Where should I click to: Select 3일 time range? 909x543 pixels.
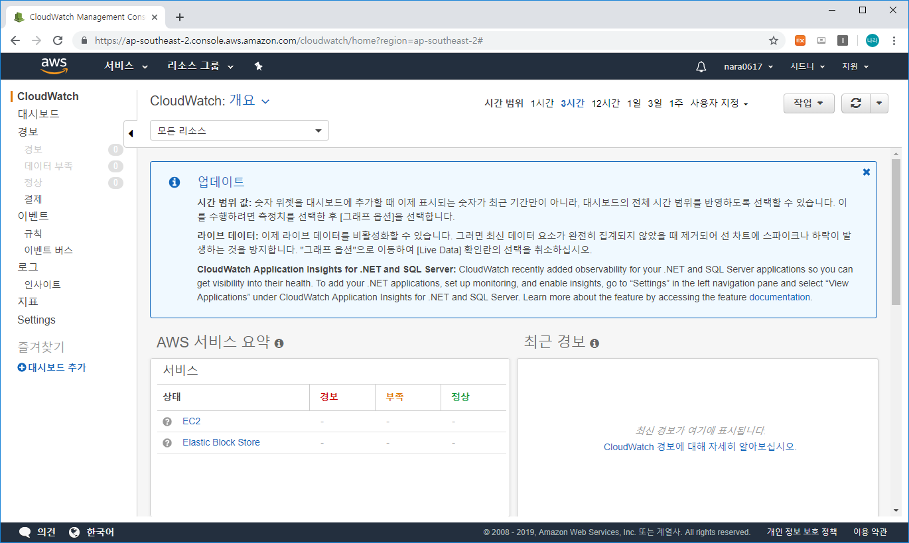tap(655, 103)
